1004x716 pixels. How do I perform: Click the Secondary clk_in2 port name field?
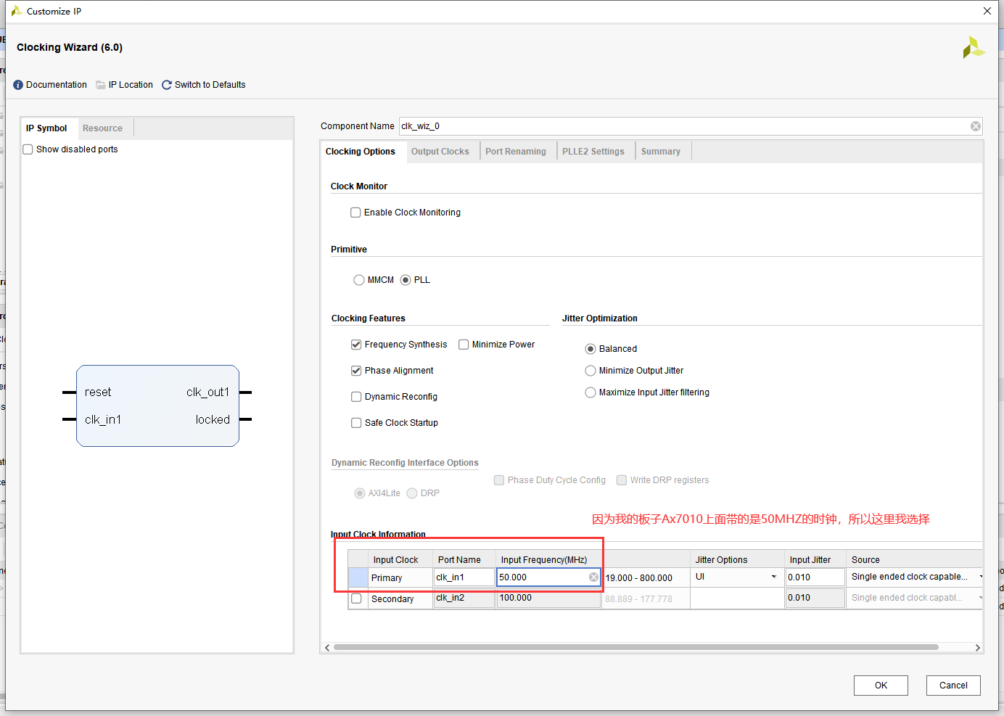pyautogui.click(x=464, y=598)
